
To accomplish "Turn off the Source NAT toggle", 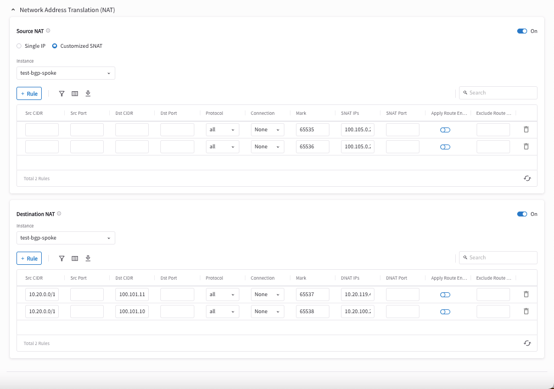I will [x=522, y=31].
